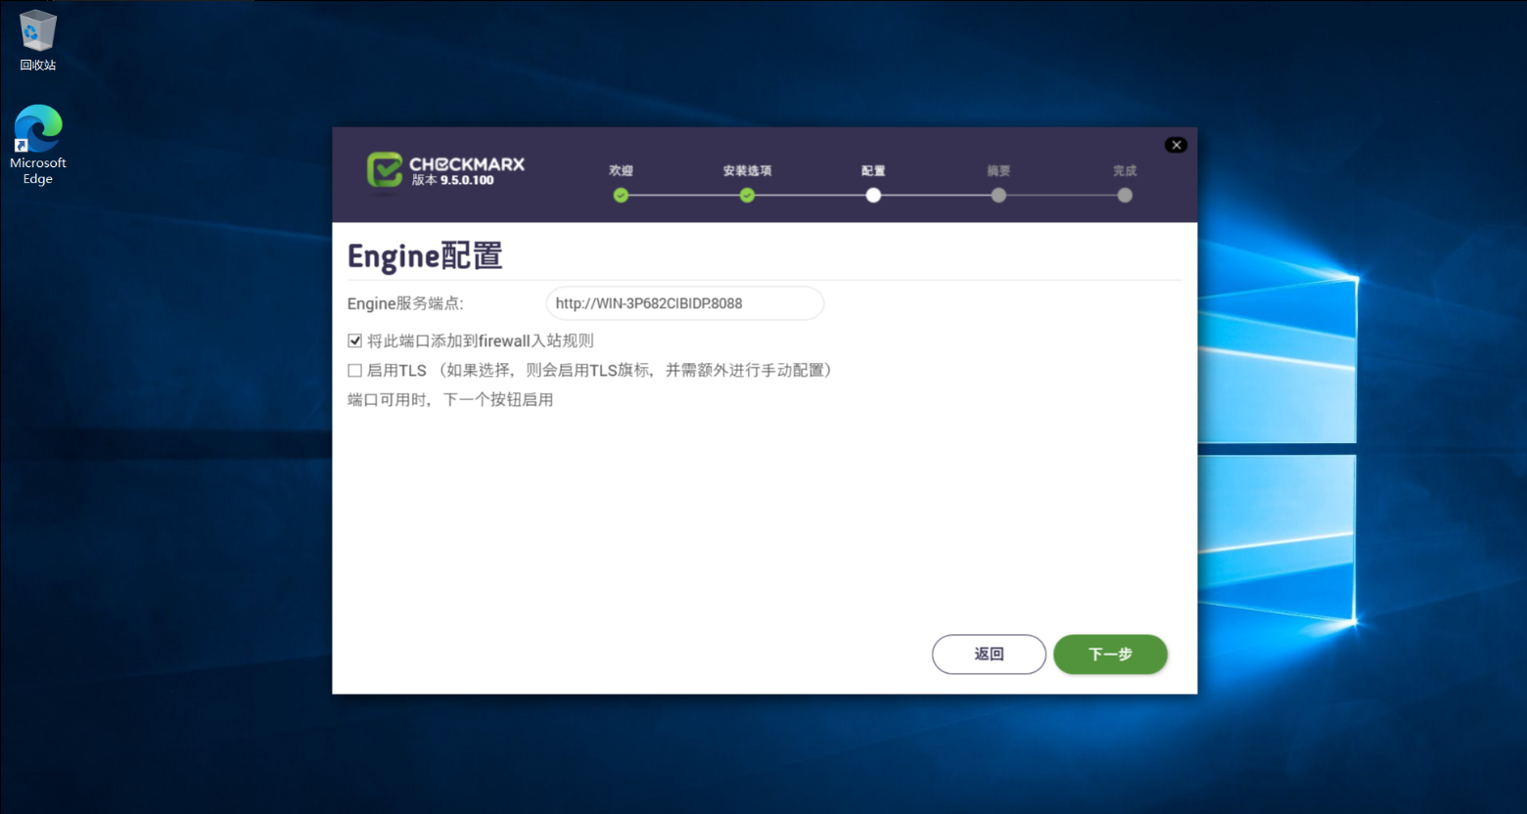
Task: Click into the Engine服务端点 URL field
Action: 685,303
